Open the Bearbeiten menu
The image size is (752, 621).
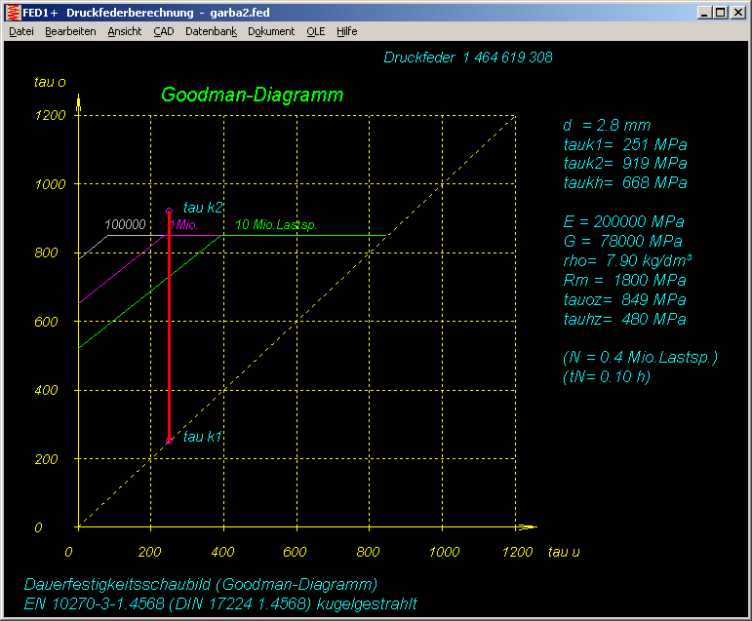70,31
